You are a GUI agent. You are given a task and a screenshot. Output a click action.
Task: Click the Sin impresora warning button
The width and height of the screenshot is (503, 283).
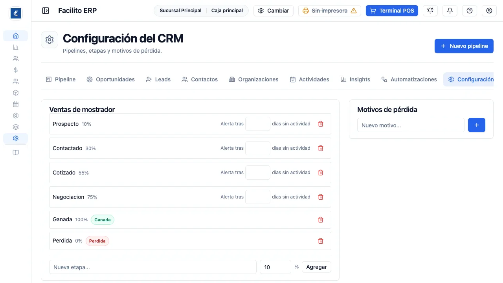click(330, 11)
